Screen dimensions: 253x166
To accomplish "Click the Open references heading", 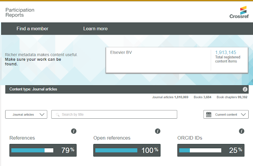I will (112, 138).
